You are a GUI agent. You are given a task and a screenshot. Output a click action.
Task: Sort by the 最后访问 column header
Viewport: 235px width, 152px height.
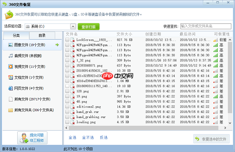tap(188, 34)
